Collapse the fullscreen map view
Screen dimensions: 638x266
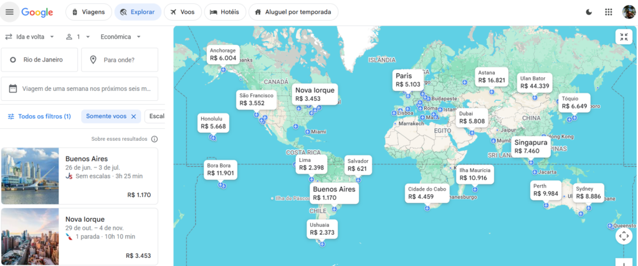(x=624, y=37)
